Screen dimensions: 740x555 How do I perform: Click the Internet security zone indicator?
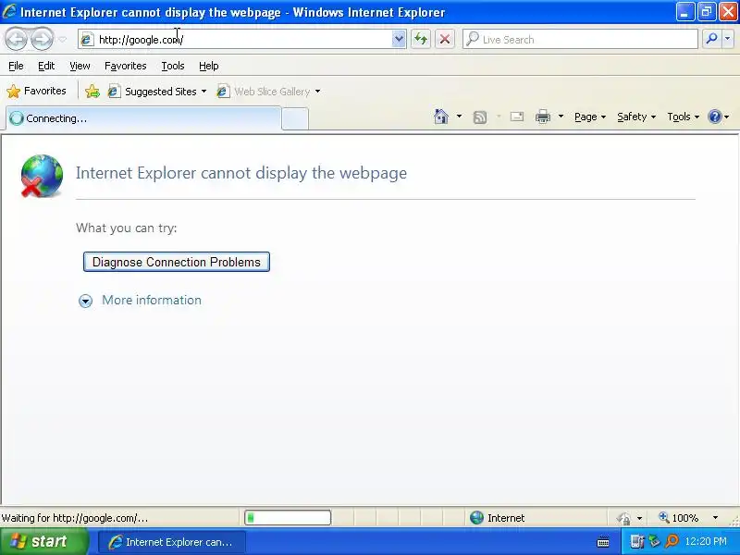pos(497,518)
